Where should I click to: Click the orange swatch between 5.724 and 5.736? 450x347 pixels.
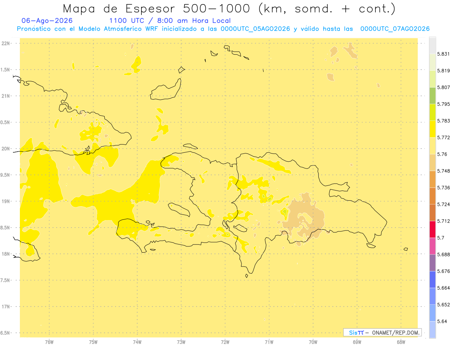pos(432,196)
